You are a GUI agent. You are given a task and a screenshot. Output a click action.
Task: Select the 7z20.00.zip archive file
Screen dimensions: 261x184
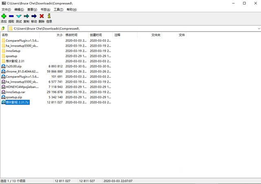coord(14,66)
